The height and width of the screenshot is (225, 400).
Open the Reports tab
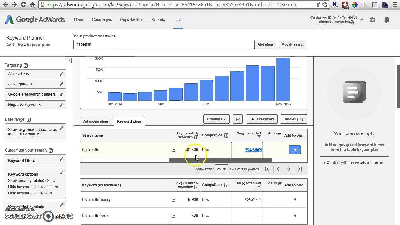pos(158,19)
